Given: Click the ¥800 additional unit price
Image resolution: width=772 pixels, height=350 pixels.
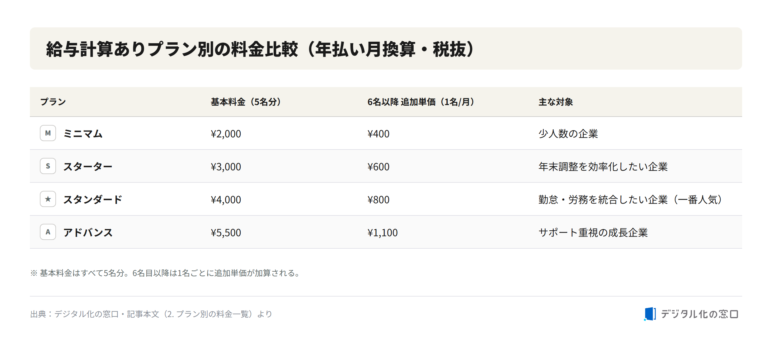Looking at the screenshot, I should [x=379, y=200].
